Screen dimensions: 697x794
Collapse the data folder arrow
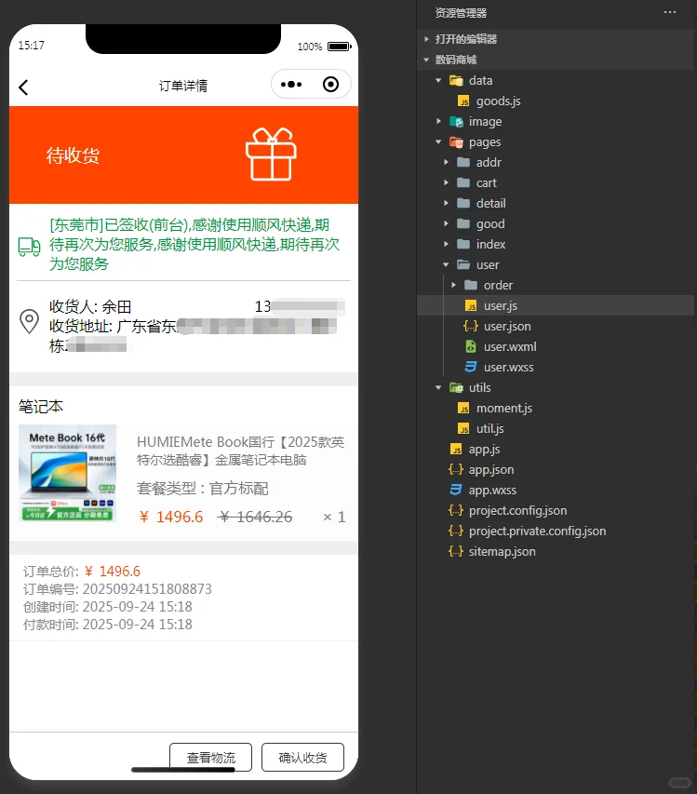pyautogui.click(x=438, y=80)
